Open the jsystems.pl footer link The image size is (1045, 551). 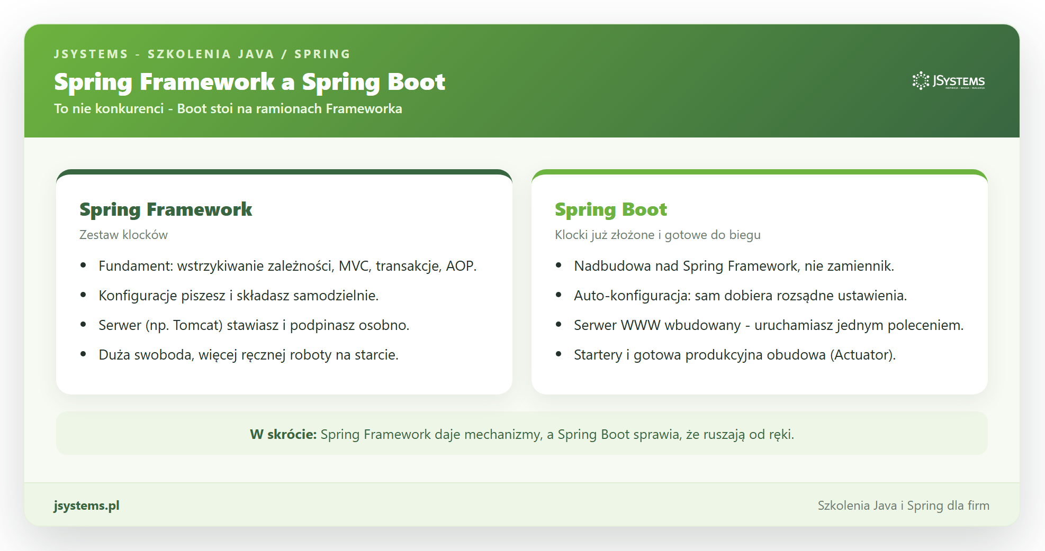[87, 506]
